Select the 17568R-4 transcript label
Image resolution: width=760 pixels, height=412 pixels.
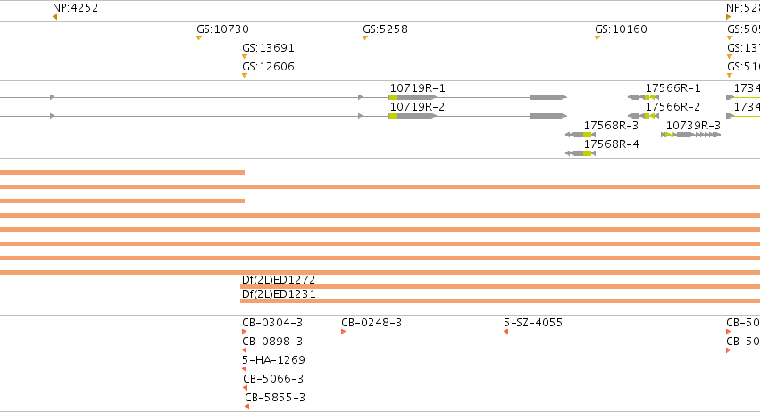pos(611,144)
